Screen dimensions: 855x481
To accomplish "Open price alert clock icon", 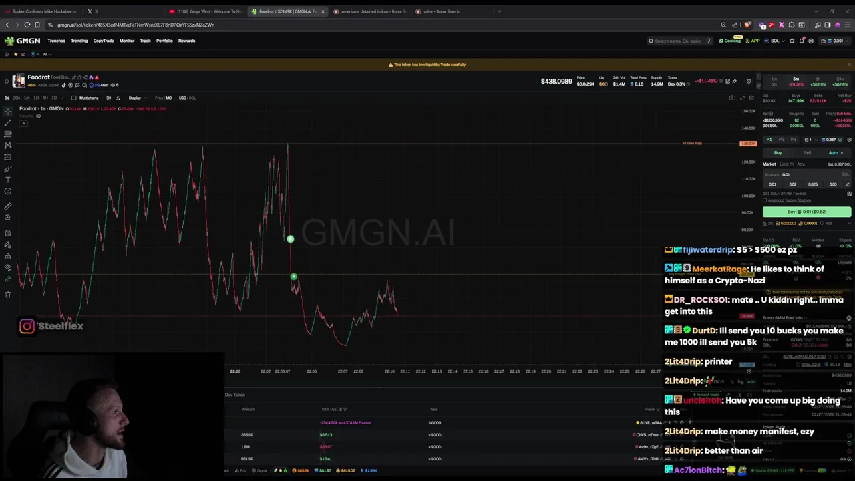I will pyautogui.click(x=749, y=81).
